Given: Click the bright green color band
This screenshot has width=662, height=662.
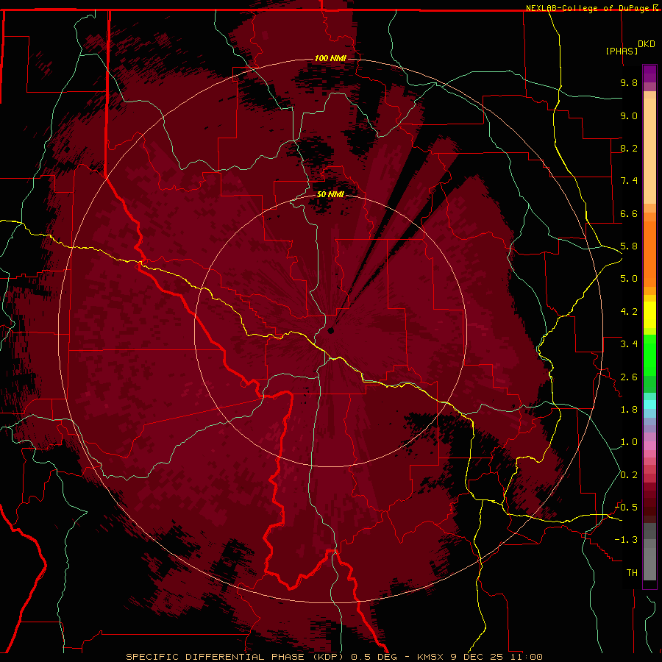Looking at the screenshot, I should click(x=649, y=355).
